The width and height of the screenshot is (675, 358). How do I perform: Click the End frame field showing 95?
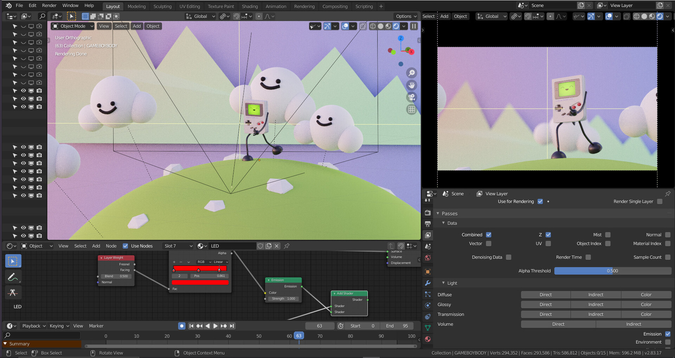397,326
